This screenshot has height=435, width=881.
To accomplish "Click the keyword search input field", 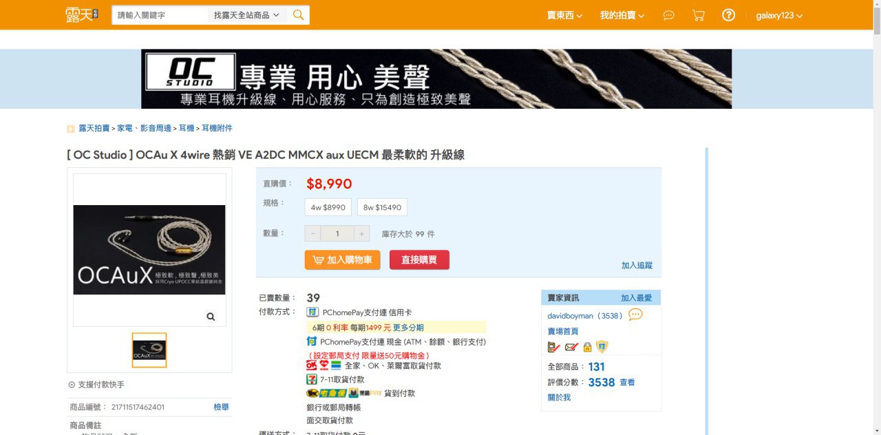I will tap(160, 15).
